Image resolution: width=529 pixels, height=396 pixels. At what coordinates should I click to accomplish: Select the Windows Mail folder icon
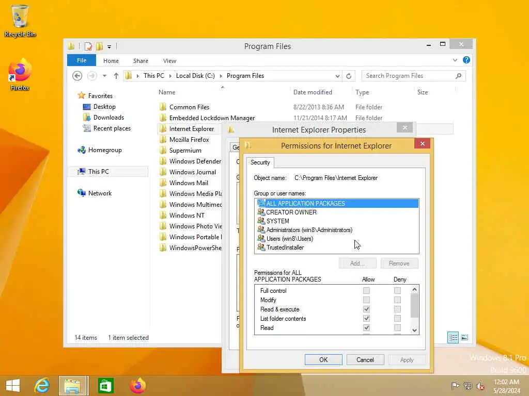(x=163, y=183)
